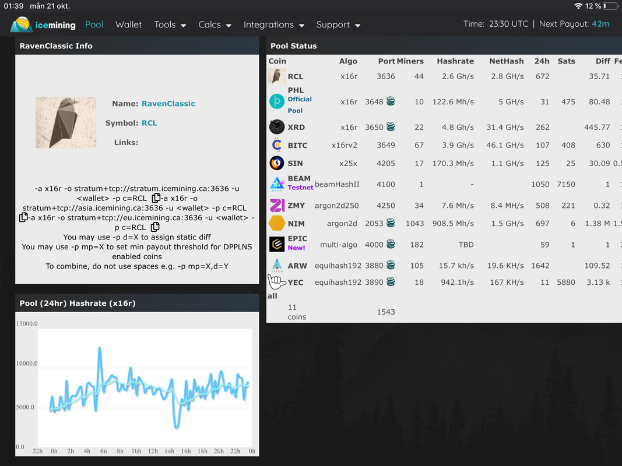The height and width of the screenshot is (466, 622).
Task: Open the BEAM coin link
Action: [x=299, y=179]
